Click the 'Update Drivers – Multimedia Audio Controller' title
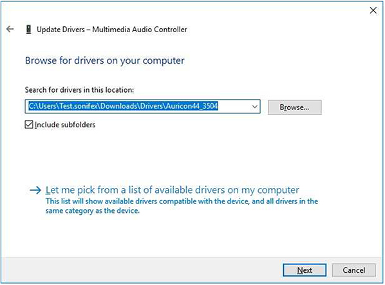The height and width of the screenshot is (285, 385). [x=112, y=30]
